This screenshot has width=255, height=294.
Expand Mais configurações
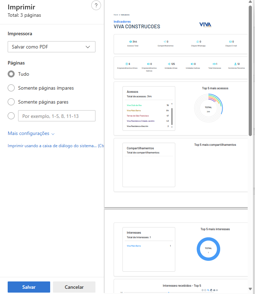pos(31,134)
